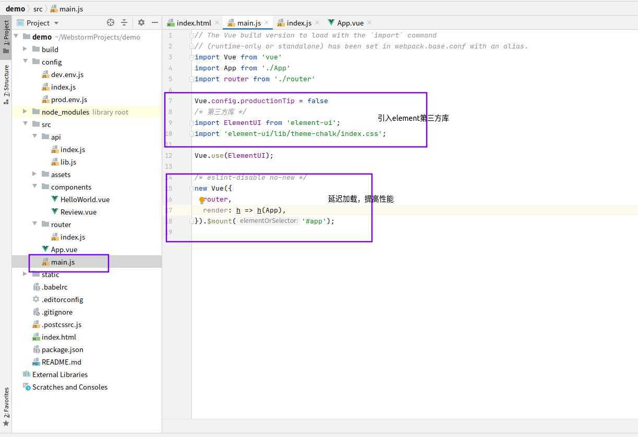Select dev.env.js in the config folder
The height and width of the screenshot is (437, 638).
click(67, 74)
